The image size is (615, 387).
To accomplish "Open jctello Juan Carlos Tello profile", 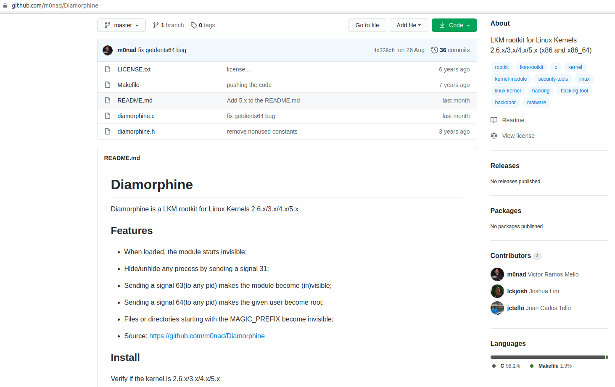I will [x=539, y=308].
